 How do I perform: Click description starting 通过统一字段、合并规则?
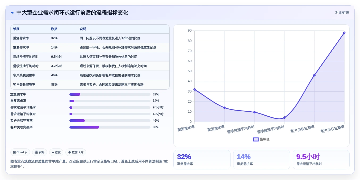tap(118, 47)
